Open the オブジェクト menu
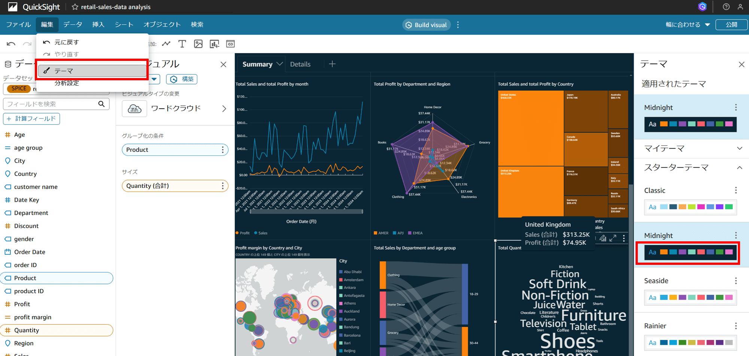749x356 pixels. coord(162,25)
